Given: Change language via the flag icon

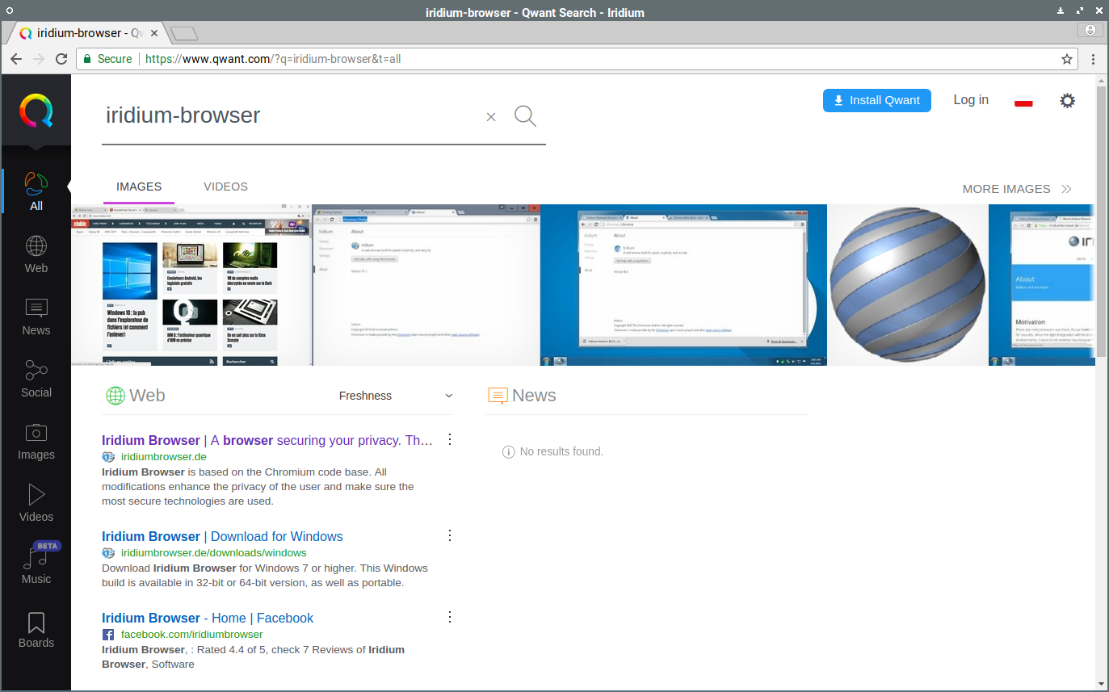Looking at the screenshot, I should tap(1023, 101).
